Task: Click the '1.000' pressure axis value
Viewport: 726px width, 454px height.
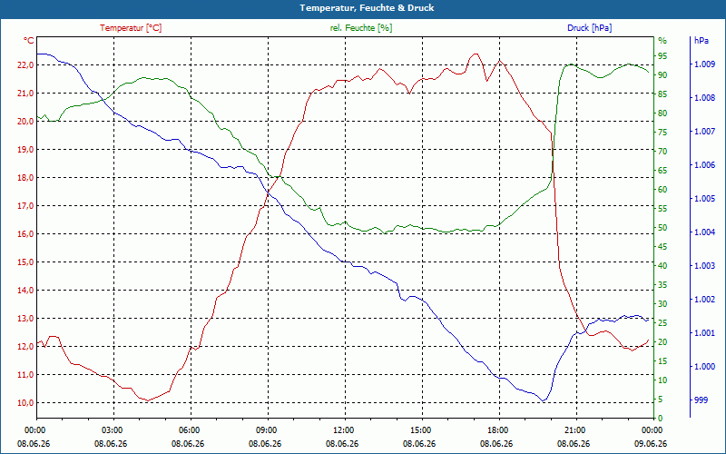Action: (704, 367)
